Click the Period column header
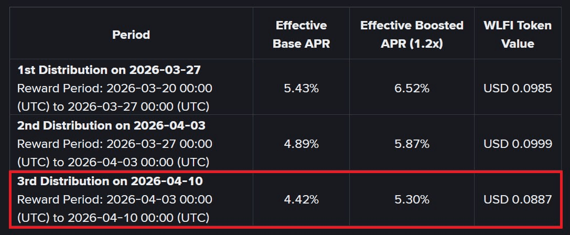570x235 pixels. click(131, 35)
